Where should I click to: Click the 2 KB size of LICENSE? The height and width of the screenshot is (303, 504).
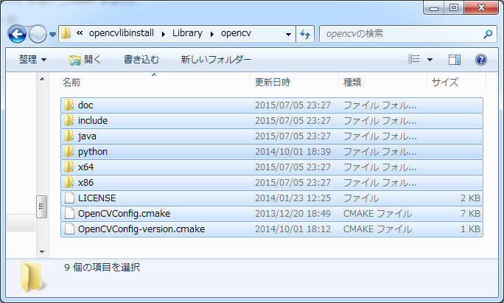click(x=470, y=198)
